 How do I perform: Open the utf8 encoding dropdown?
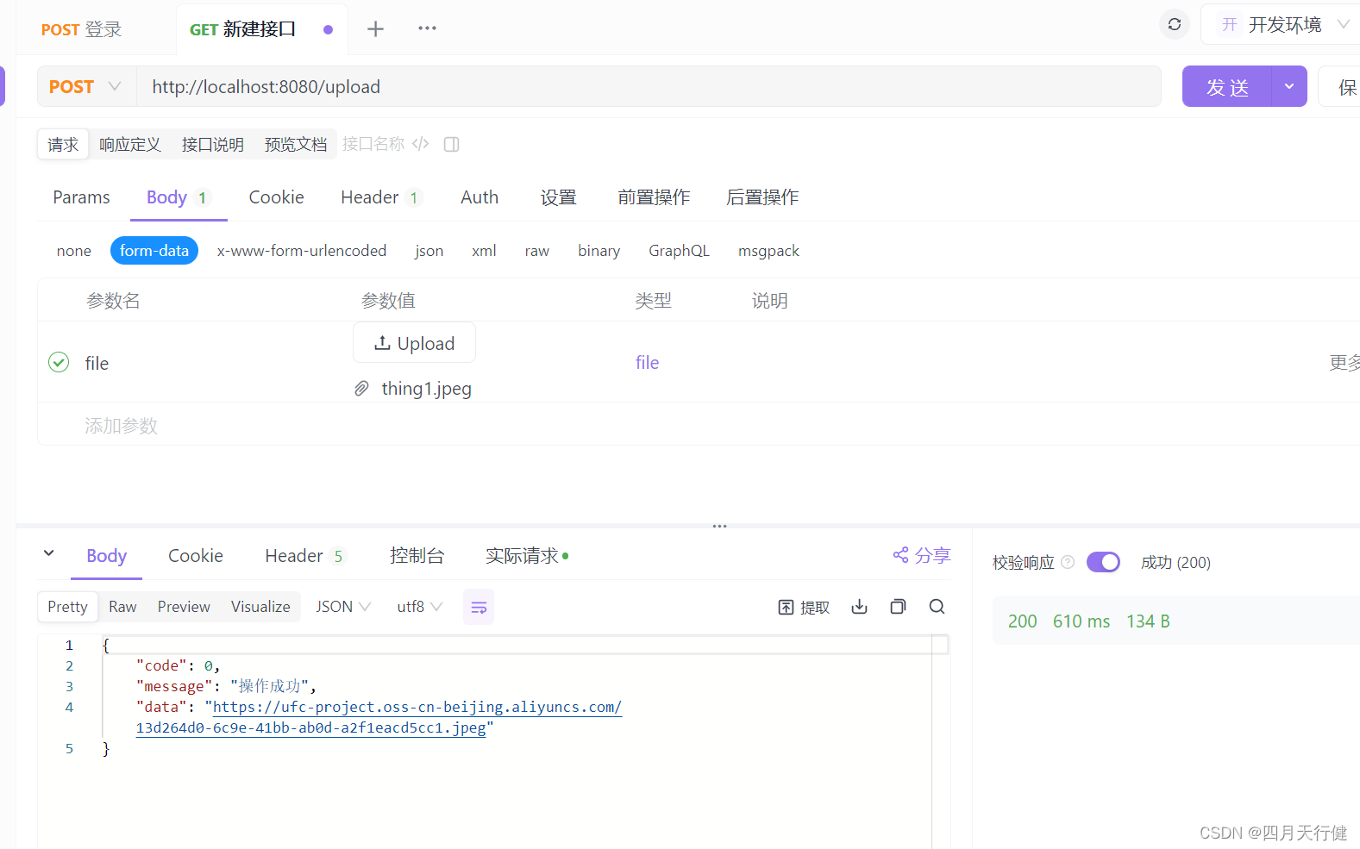pyautogui.click(x=419, y=607)
